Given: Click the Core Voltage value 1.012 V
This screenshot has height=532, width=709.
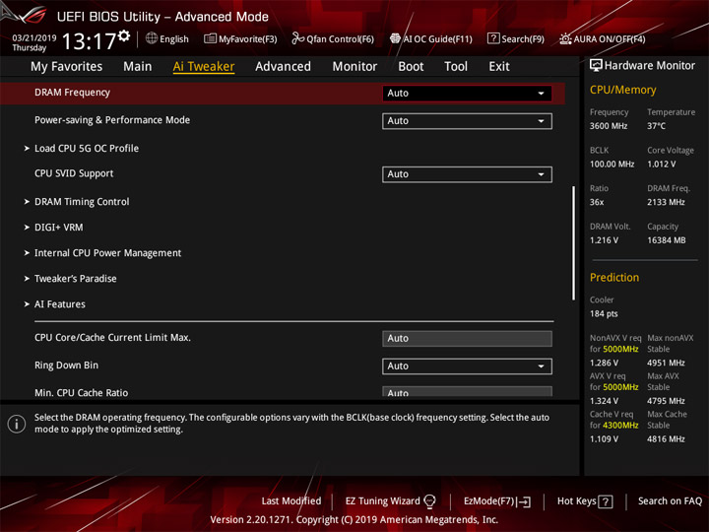Looking at the screenshot, I should coord(661,165).
